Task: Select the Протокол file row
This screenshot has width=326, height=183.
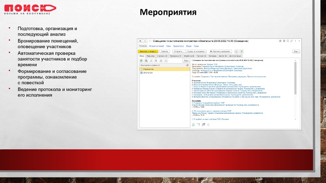Action: 165,73
